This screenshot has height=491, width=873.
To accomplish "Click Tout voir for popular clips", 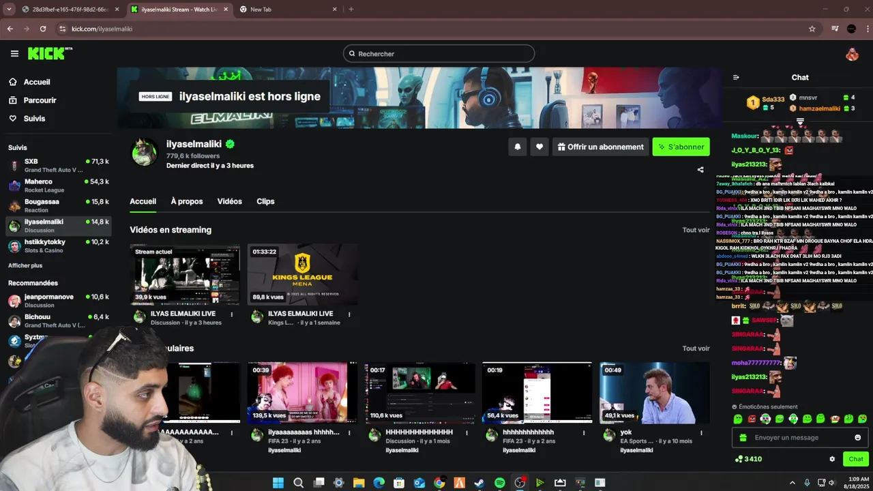I will pyautogui.click(x=696, y=348).
